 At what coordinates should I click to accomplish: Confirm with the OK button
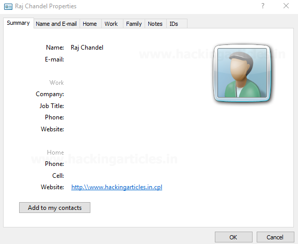(x=233, y=237)
